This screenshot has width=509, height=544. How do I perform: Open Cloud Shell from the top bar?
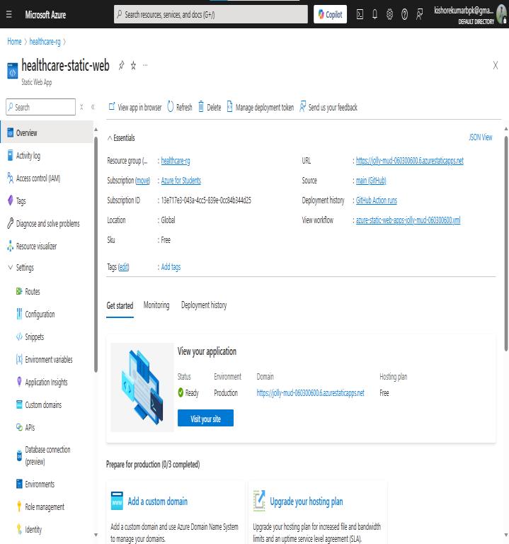[360, 15]
